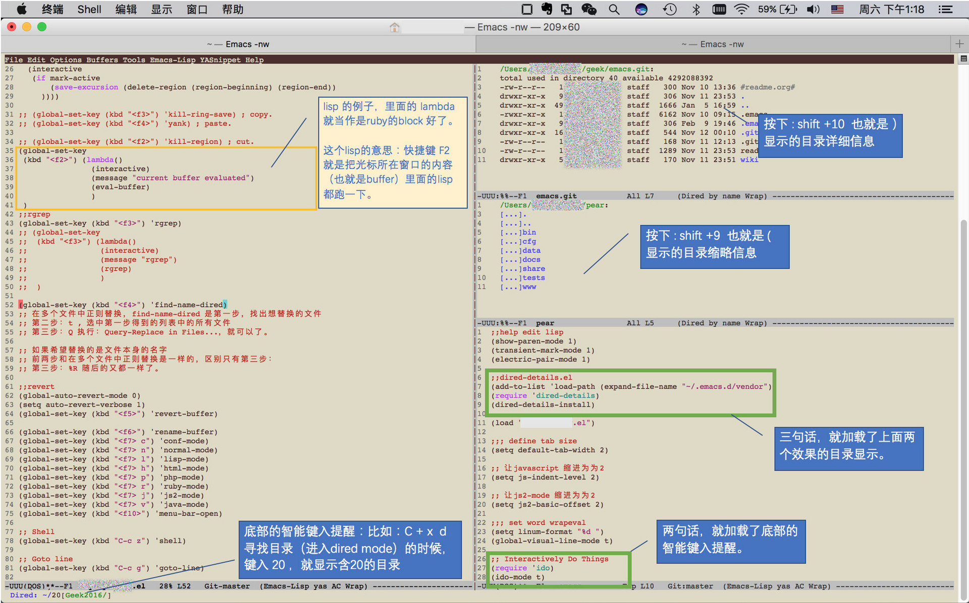969x603 pixels.
Task: Open Spotlight search magnifier
Action: coord(614,9)
